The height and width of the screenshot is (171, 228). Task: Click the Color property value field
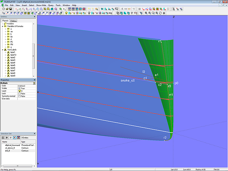[x=26, y=86]
